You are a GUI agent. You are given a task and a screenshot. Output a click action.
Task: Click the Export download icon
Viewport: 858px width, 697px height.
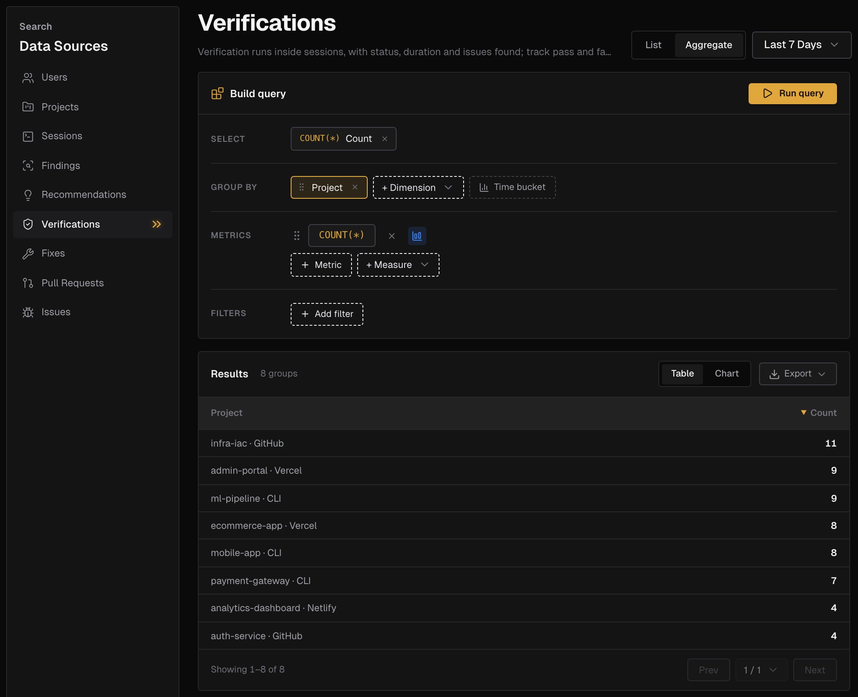click(774, 374)
